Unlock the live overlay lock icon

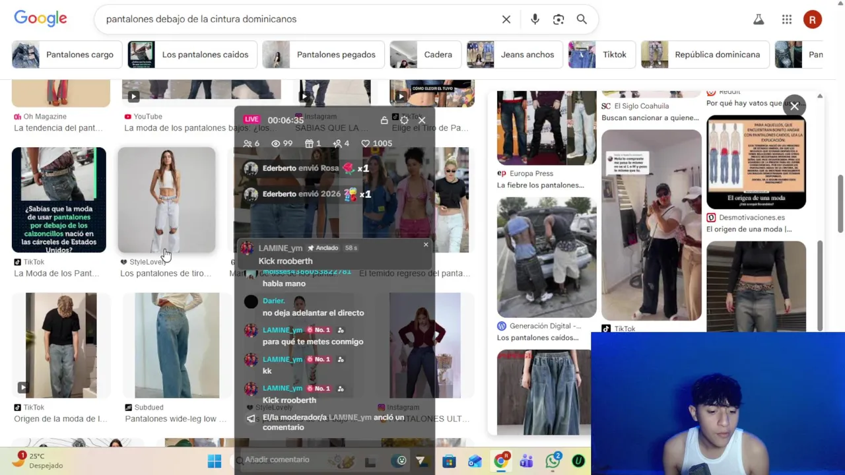pos(384,120)
